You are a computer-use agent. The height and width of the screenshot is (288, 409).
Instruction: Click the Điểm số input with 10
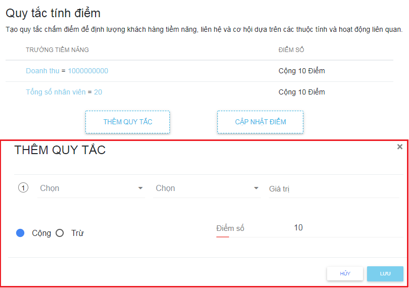point(309,228)
